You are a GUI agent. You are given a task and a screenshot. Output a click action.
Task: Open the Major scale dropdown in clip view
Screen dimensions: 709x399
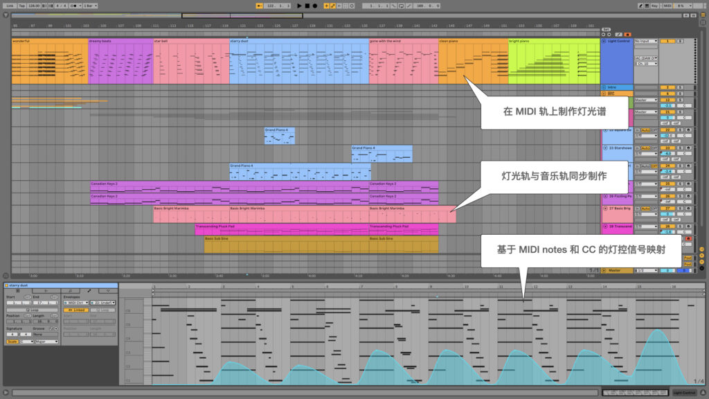46,341
